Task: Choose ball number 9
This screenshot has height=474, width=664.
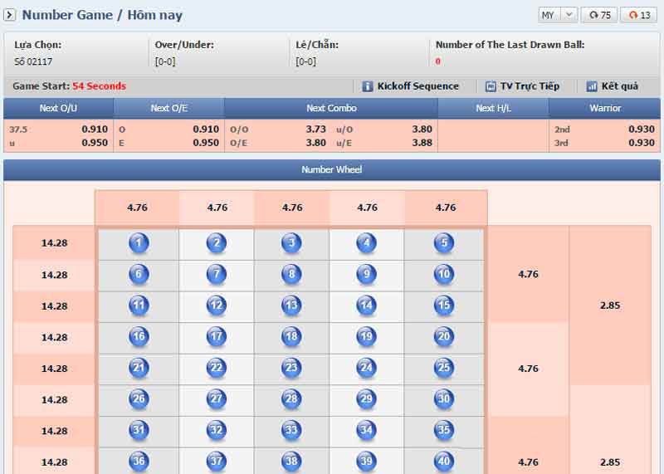Action: 366,274
